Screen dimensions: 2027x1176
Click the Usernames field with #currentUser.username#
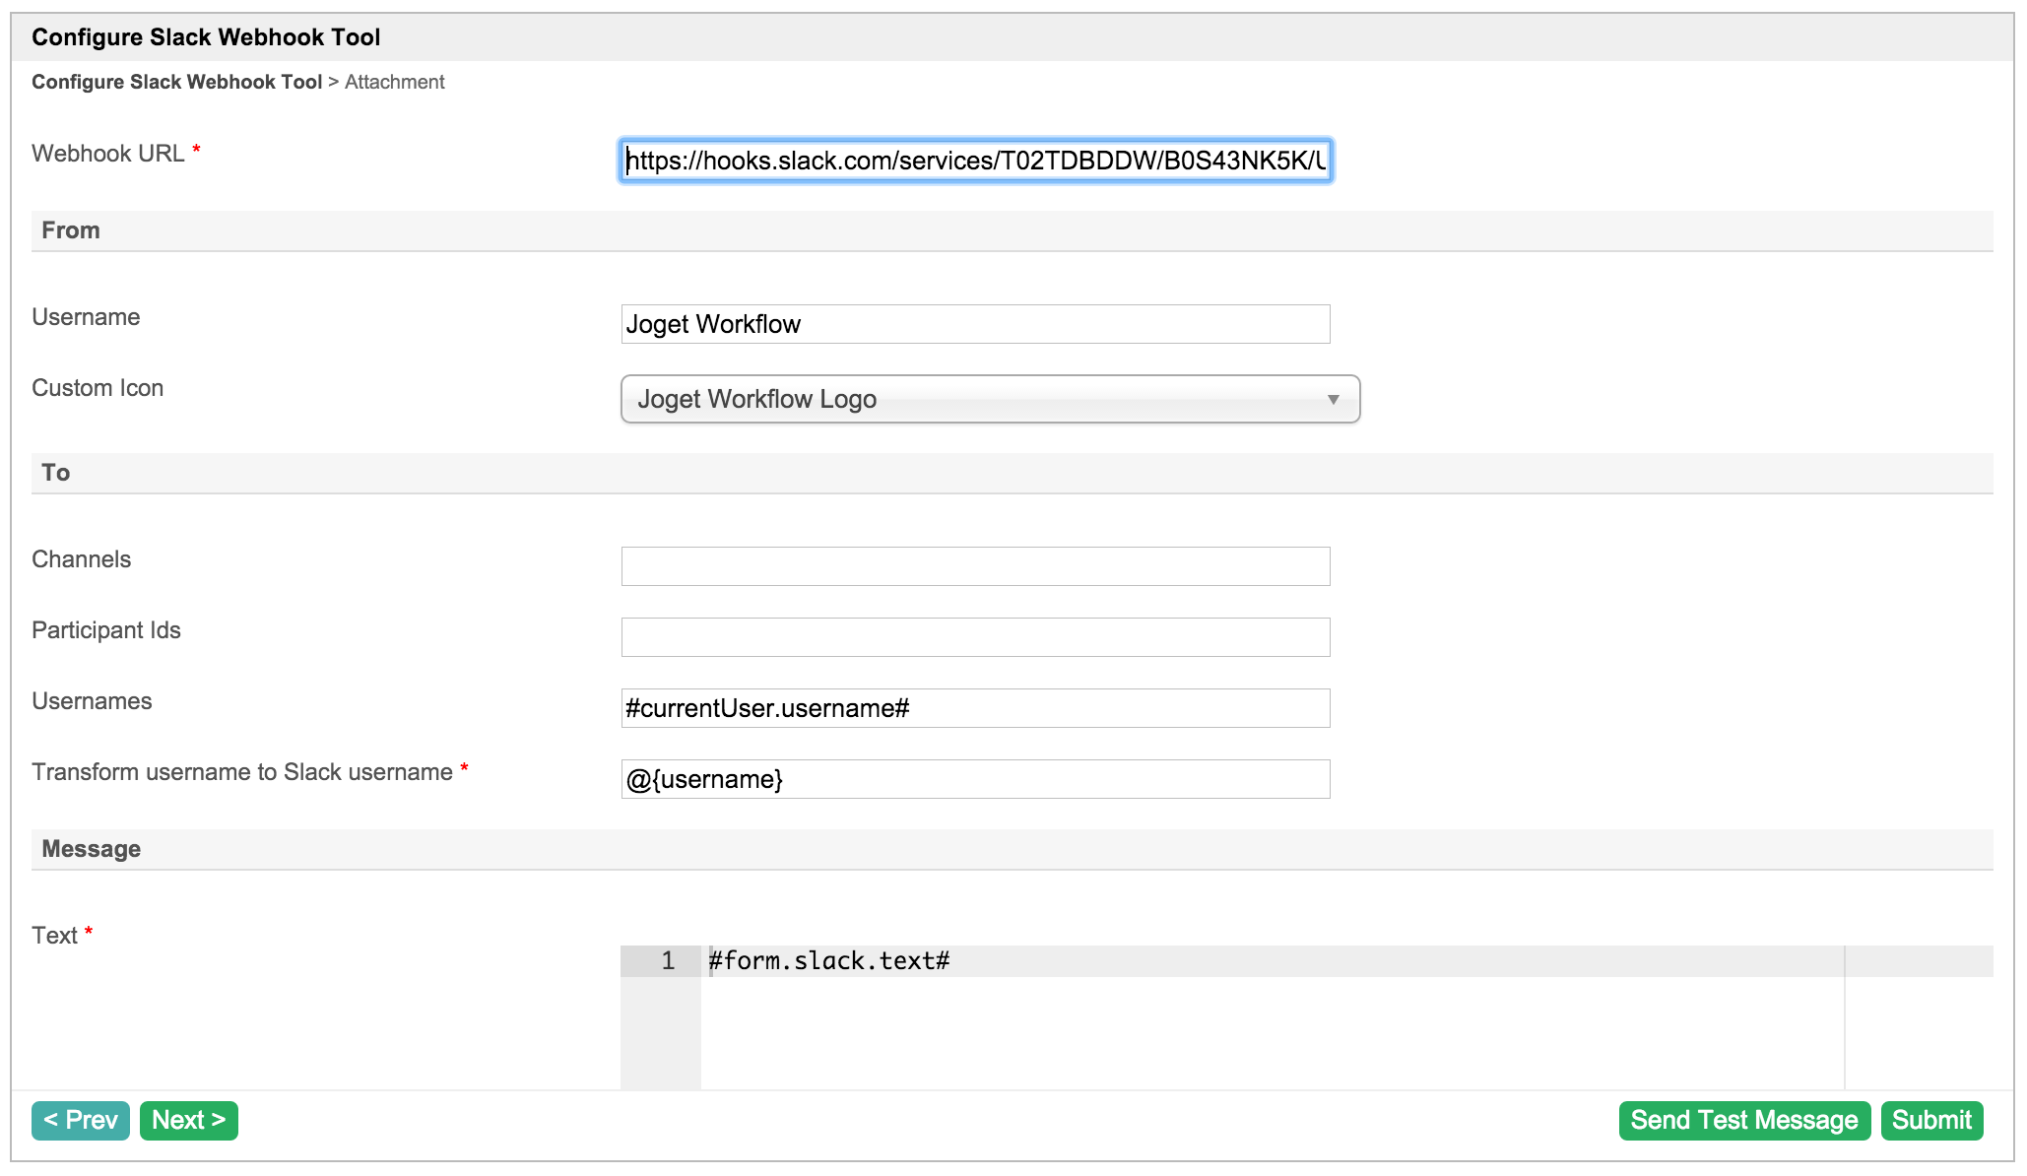(975, 708)
